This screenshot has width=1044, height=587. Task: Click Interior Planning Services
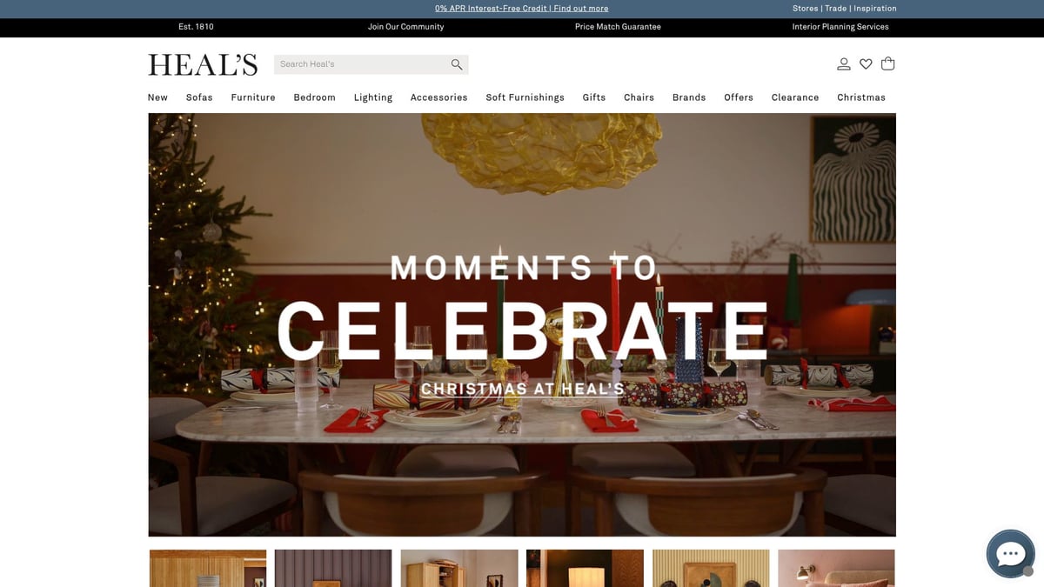[x=840, y=27]
